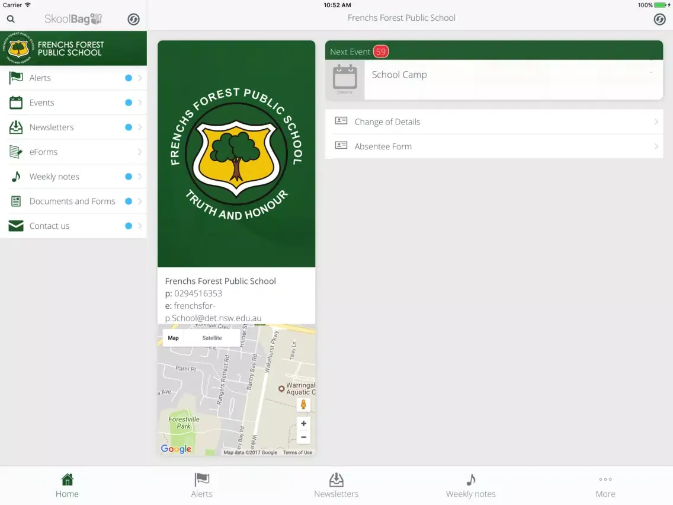Expand the Events row chevron
Image resolution: width=673 pixels, height=505 pixels.
click(140, 103)
